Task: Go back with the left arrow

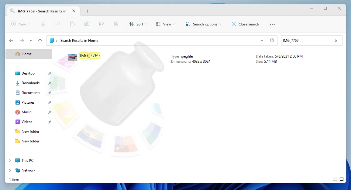Action: coord(11,41)
